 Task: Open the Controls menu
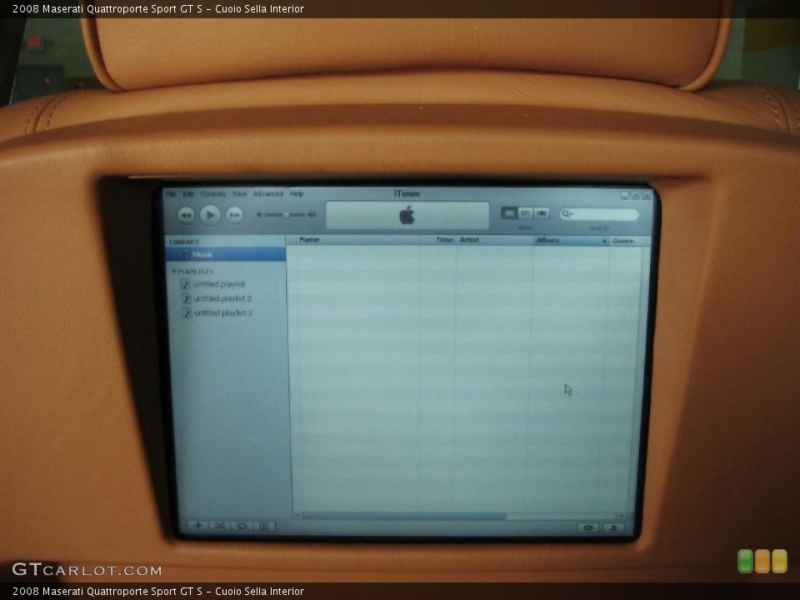213,194
